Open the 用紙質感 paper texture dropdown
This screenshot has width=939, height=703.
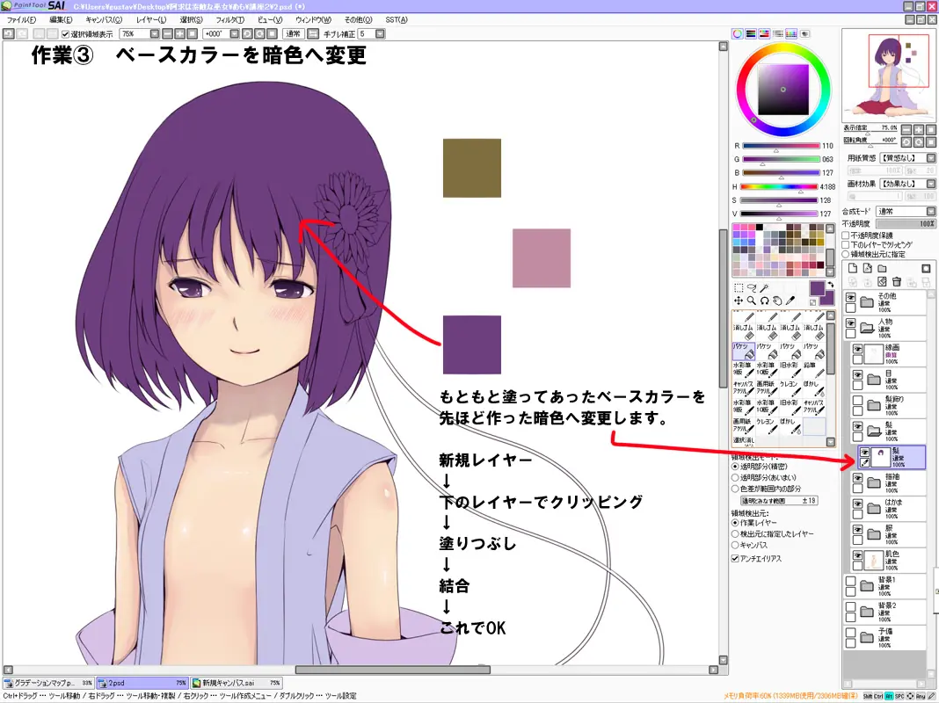930,158
